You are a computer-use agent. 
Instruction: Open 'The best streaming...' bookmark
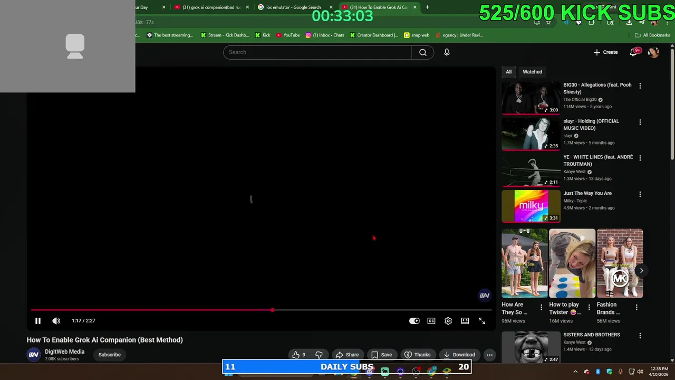tap(170, 35)
